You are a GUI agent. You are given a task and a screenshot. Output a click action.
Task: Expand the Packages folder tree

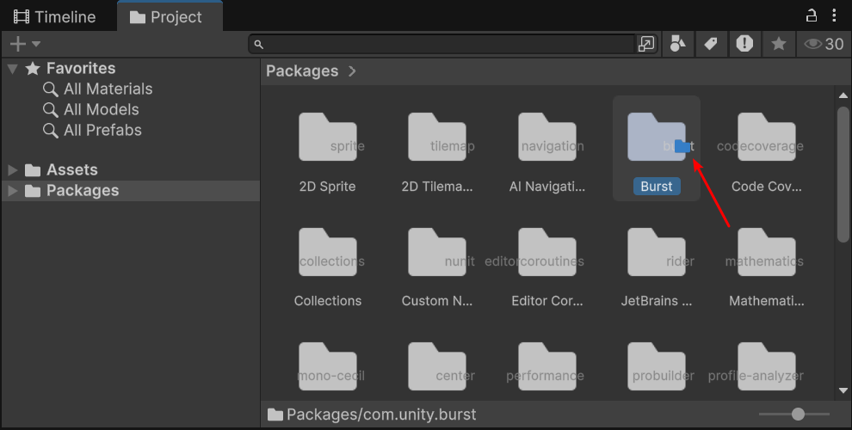[13, 191]
